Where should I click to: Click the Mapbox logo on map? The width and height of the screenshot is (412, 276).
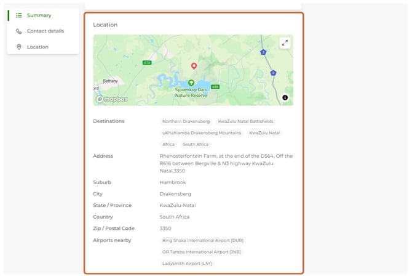[x=112, y=99]
